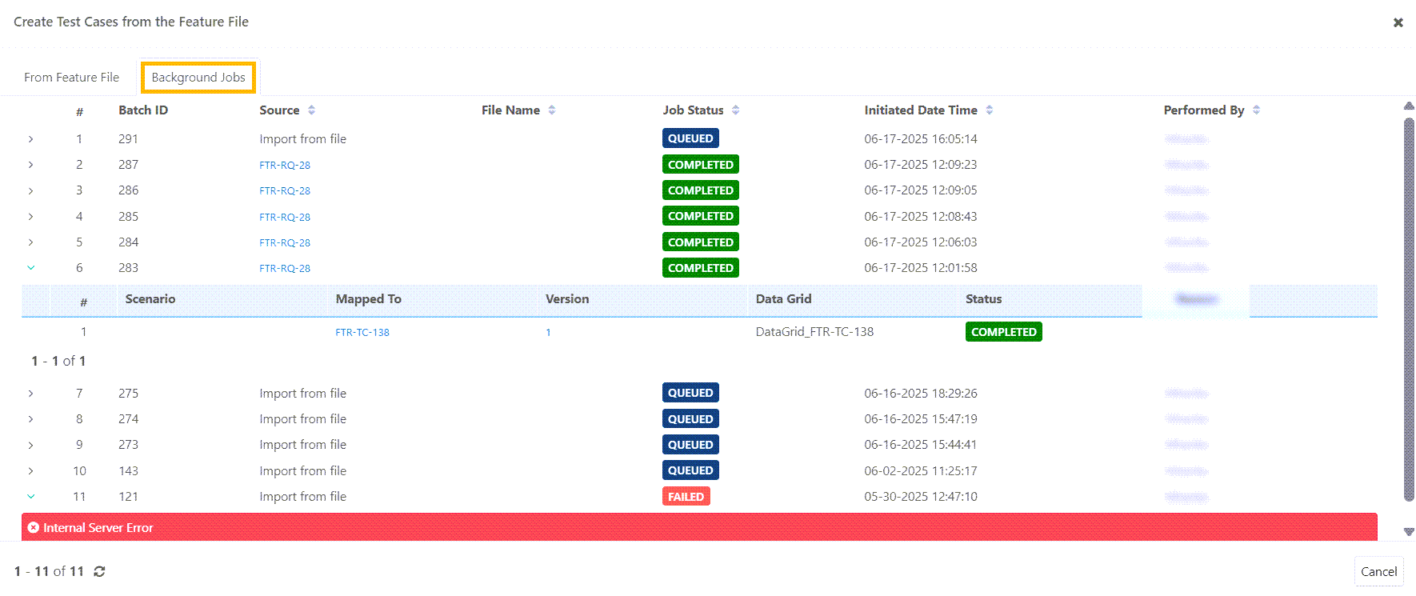Click COMPLETED status in scenario sub-table
The width and height of the screenshot is (1416, 596).
tap(1004, 332)
